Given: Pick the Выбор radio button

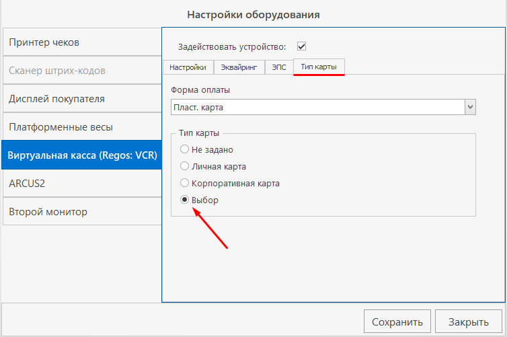Looking at the screenshot, I should [x=184, y=200].
